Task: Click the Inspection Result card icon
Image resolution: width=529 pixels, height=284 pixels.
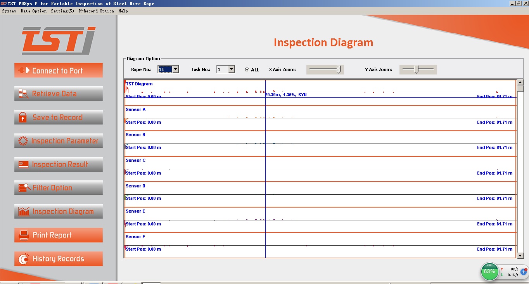Action: (24, 165)
